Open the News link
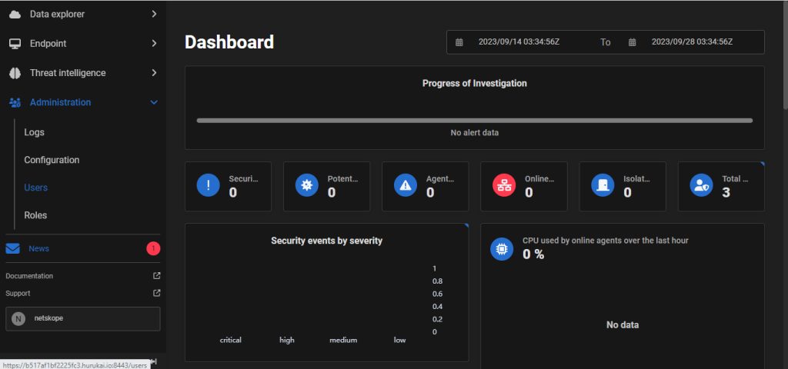This screenshot has width=788, height=369. [x=38, y=248]
